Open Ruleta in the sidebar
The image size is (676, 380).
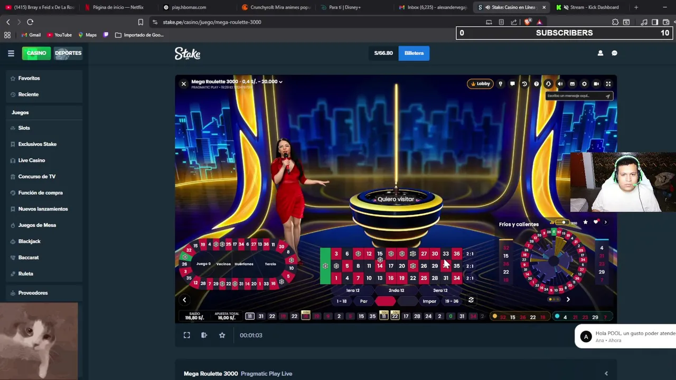coord(43,273)
